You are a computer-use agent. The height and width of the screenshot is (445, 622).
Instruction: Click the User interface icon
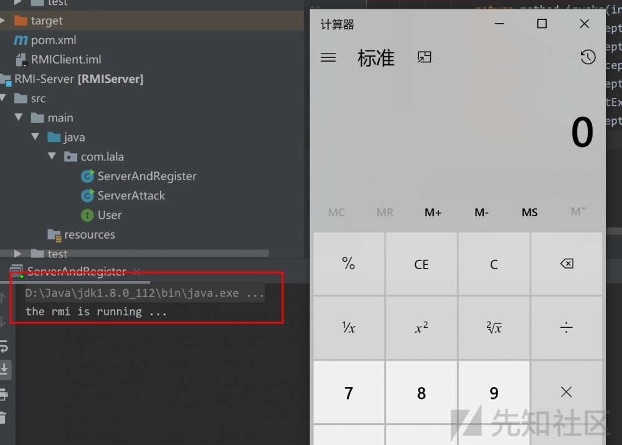(x=87, y=215)
